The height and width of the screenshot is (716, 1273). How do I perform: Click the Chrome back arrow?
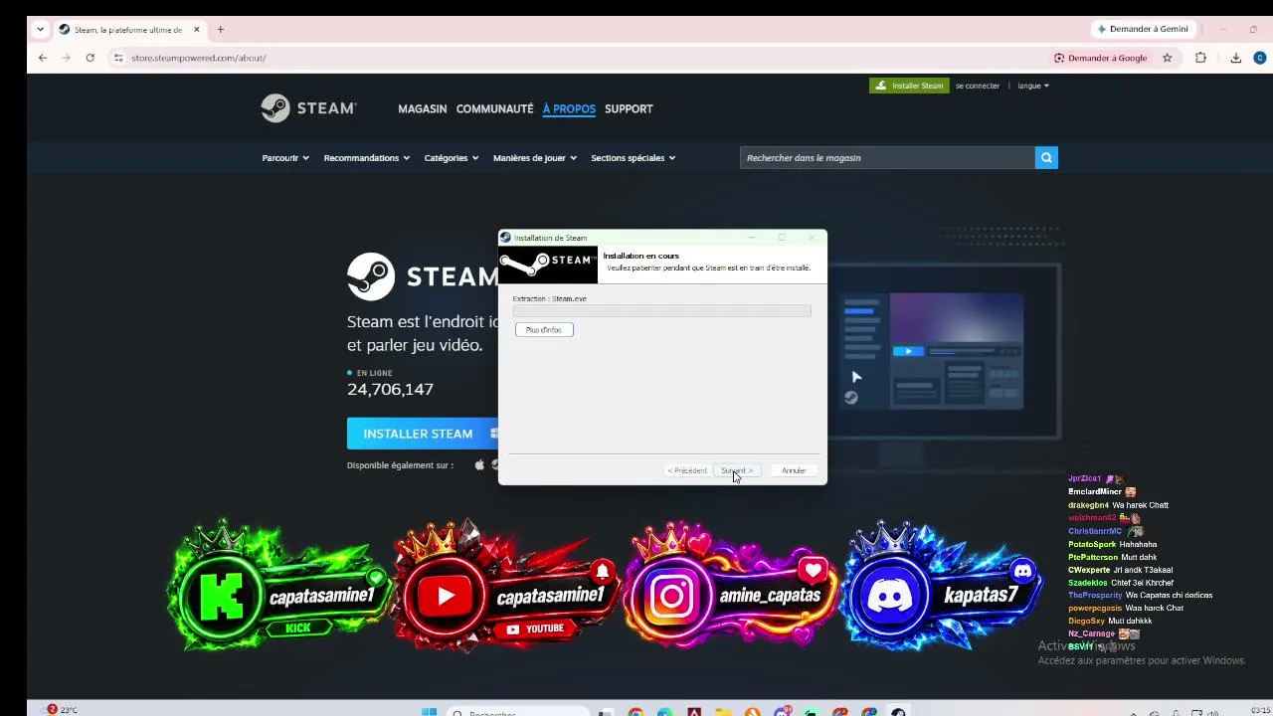pos(43,58)
